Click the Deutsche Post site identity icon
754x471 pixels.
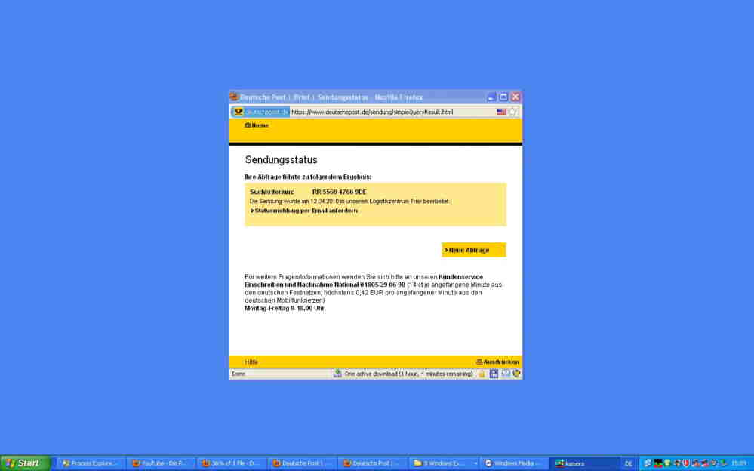click(260, 112)
